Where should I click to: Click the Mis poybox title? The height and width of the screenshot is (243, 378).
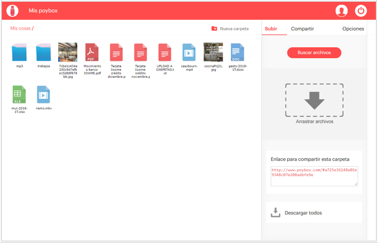[43, 10]
